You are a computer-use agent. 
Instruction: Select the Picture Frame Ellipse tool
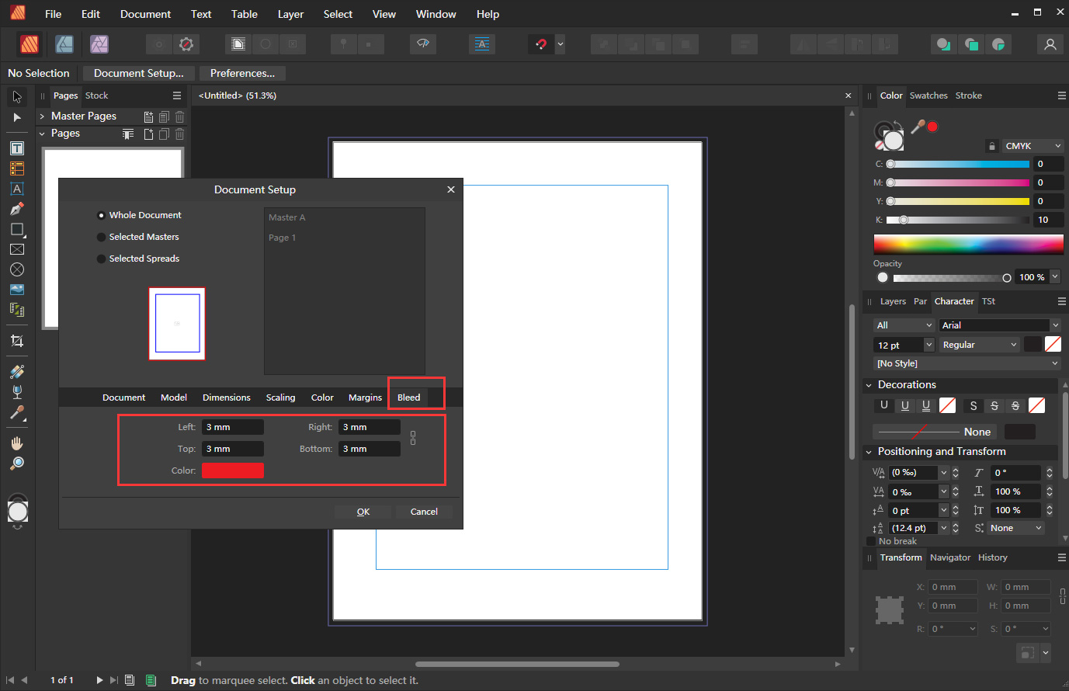click(x=17, y=269)
